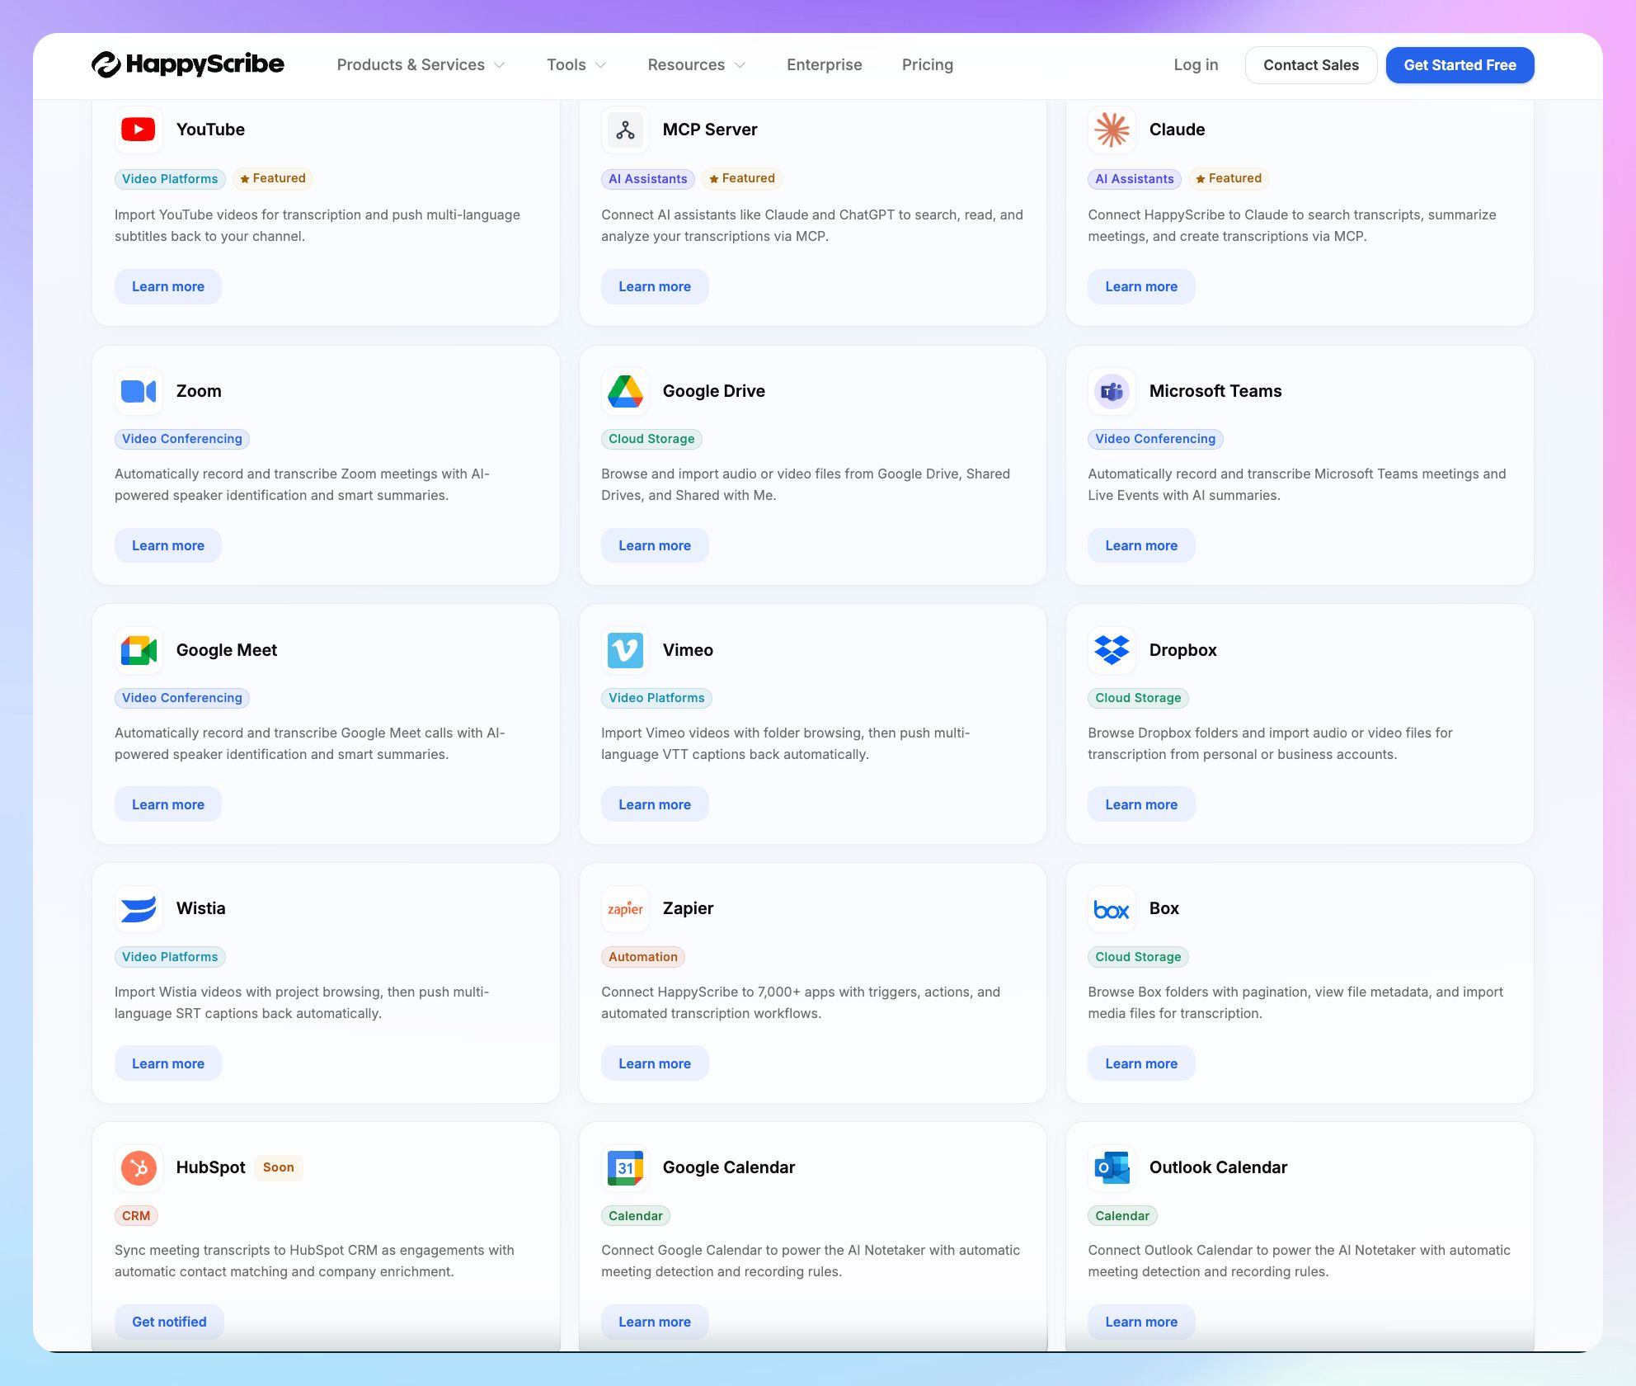Click the Soon badge next to HubSpot
The width and height of the screenshot is (1636, 1386).
[x=279, y=1167]
